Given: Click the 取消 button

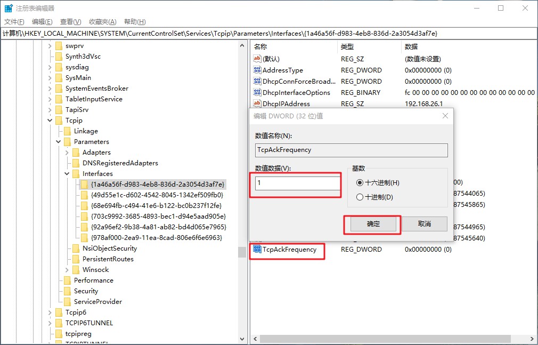Looking at the screenshot, I should click(425, 224).
